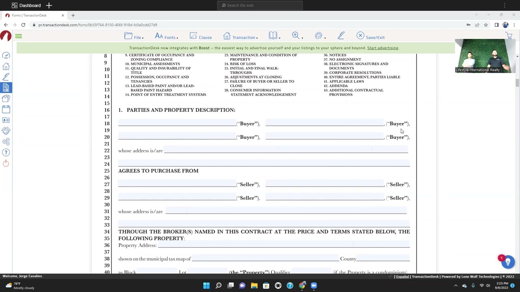
Task: Open the blue lightbulb help widget
Action: [x=507, y=262]
